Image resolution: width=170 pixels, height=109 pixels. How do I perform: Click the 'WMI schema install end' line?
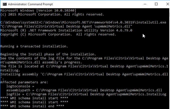(32, 106)
